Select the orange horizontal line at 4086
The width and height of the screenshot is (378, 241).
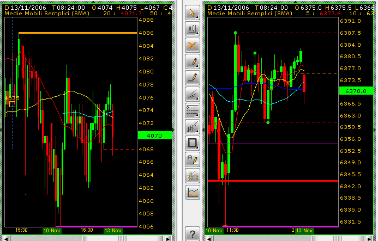[77, 33]
